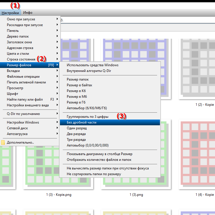
Task: Select Автовыбор (0,0/0,00/0,000)
Action: [x=110, y=145]
